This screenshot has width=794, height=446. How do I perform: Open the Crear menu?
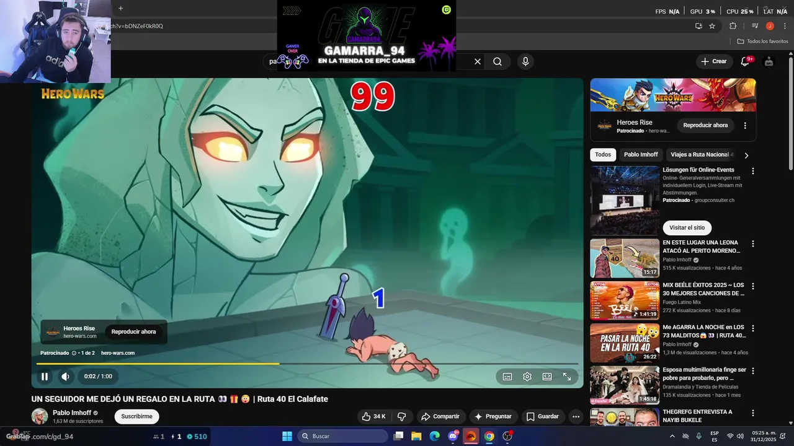(713, 61)
